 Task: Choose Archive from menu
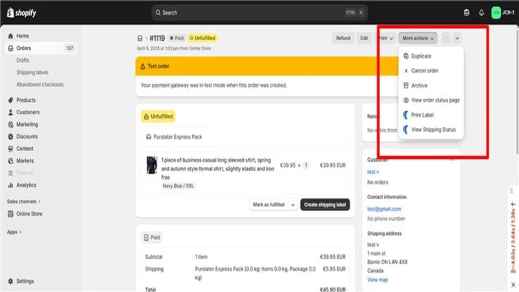click(x=431, y=86)
